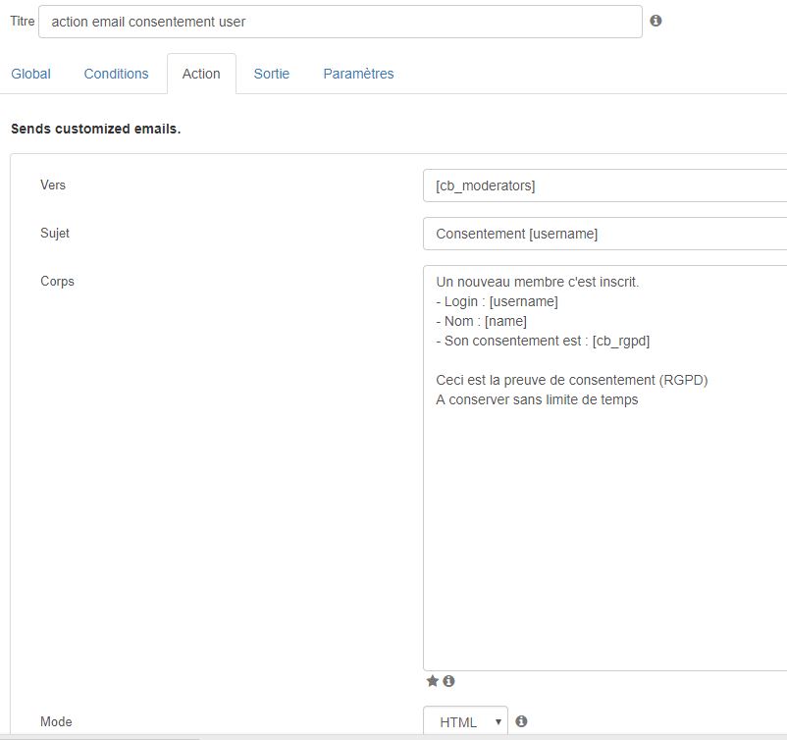Click the horizontal scrollbar at the page bottom

coord(100,738)
